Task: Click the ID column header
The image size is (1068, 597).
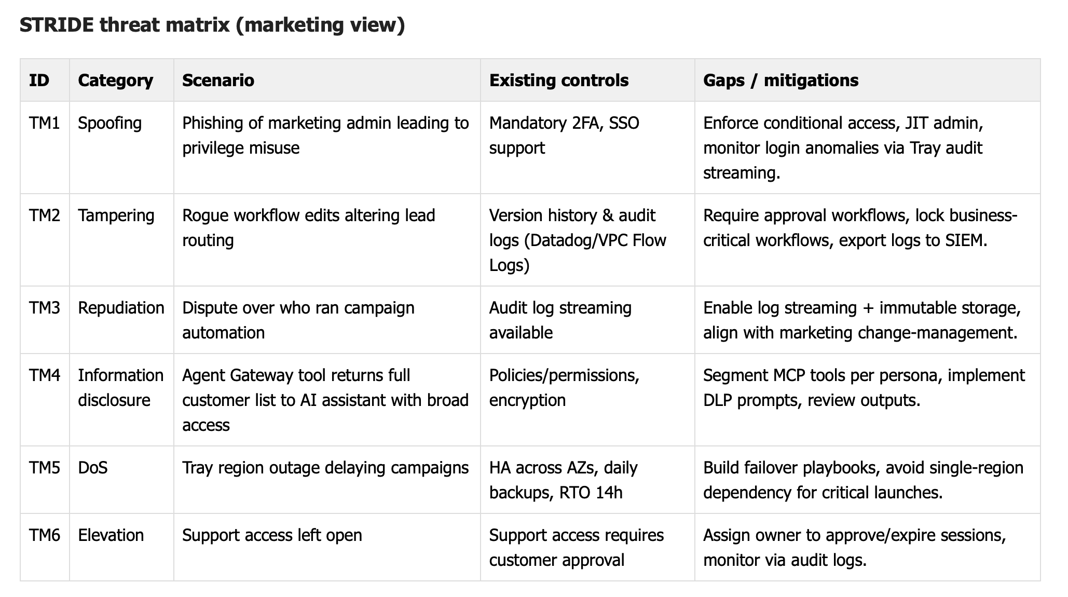Action: click(x=39, y=80)
